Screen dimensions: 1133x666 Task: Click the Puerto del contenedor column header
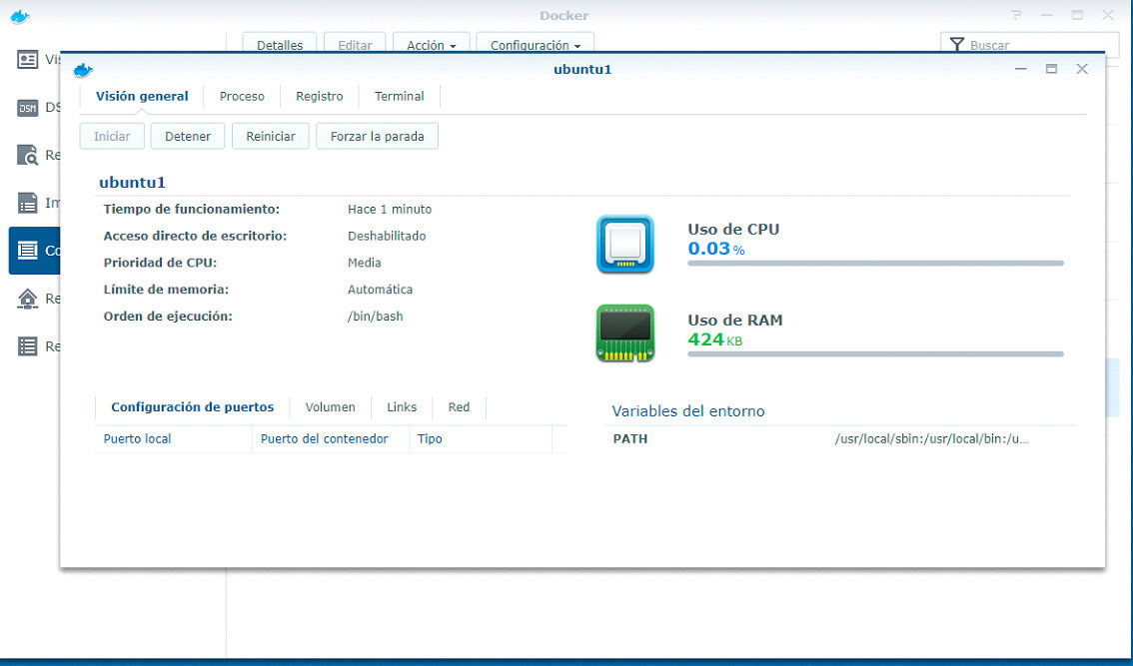pyautogui.click(x=331, y=439)
